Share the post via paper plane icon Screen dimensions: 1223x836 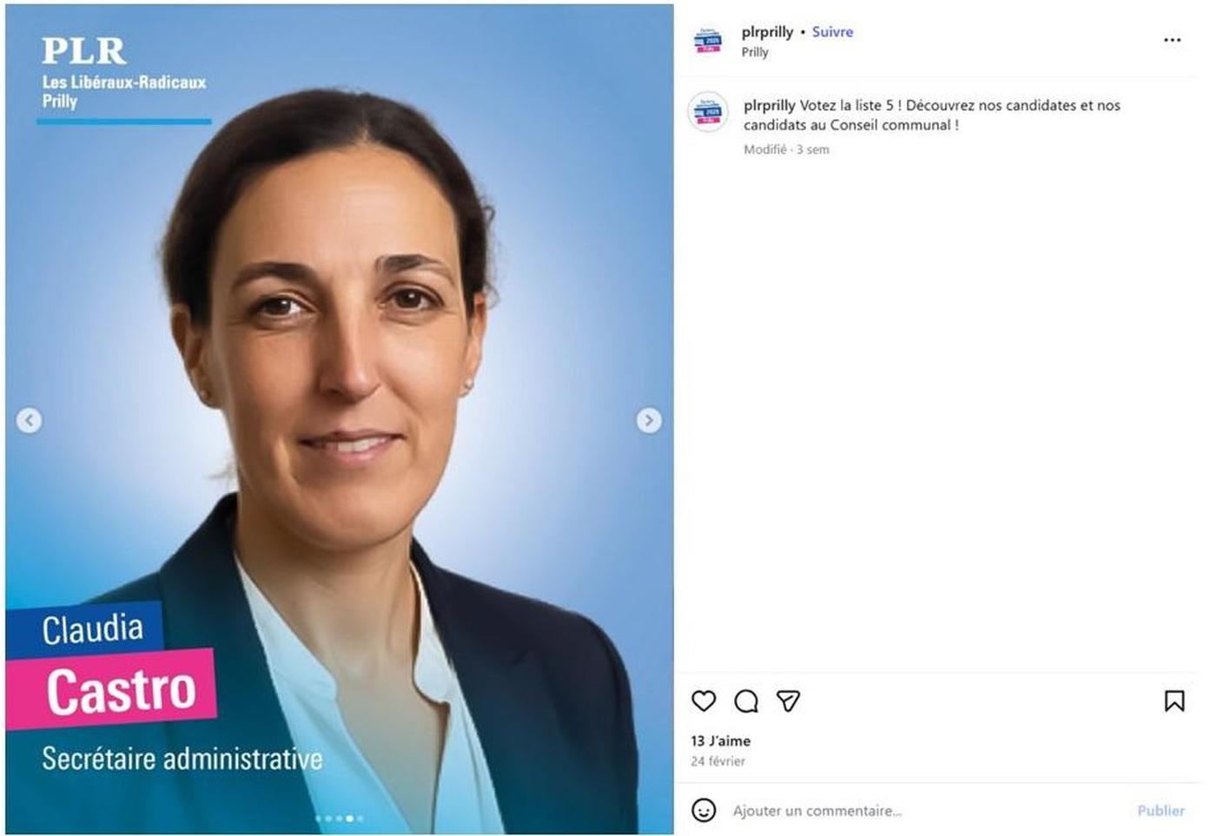[788, 701]
